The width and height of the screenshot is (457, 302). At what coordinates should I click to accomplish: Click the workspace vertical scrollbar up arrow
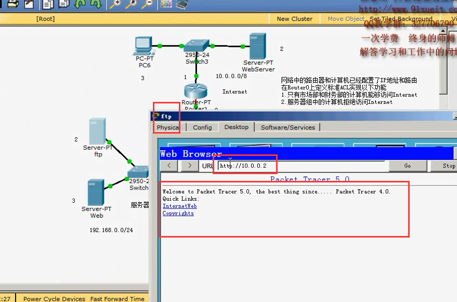443,30
